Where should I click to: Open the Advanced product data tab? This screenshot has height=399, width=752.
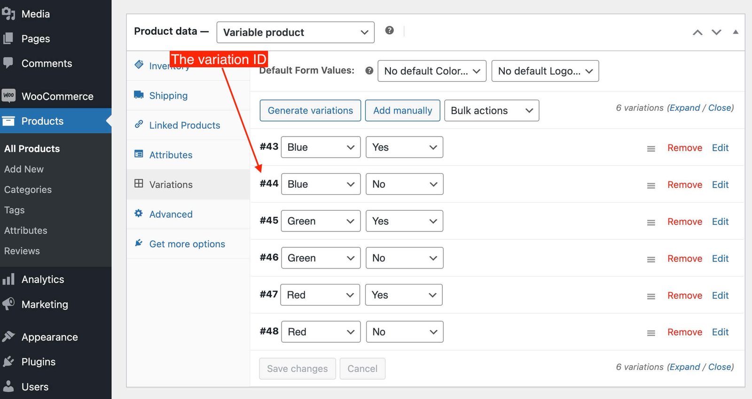[x=188, y=214]
